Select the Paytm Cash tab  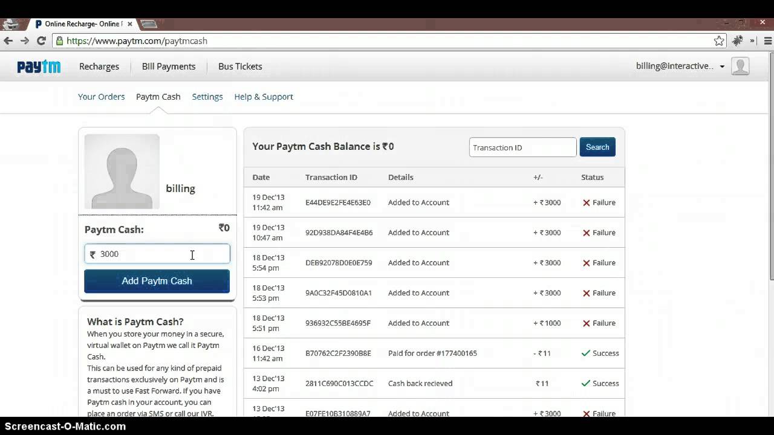(158, 97)
